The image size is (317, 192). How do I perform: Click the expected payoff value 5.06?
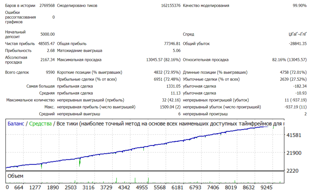click(x=177, y=51)
